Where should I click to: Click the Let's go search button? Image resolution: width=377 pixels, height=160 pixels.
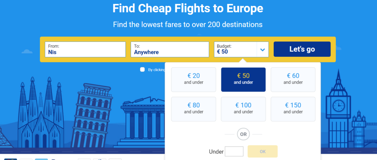click(x=302, y=49)
